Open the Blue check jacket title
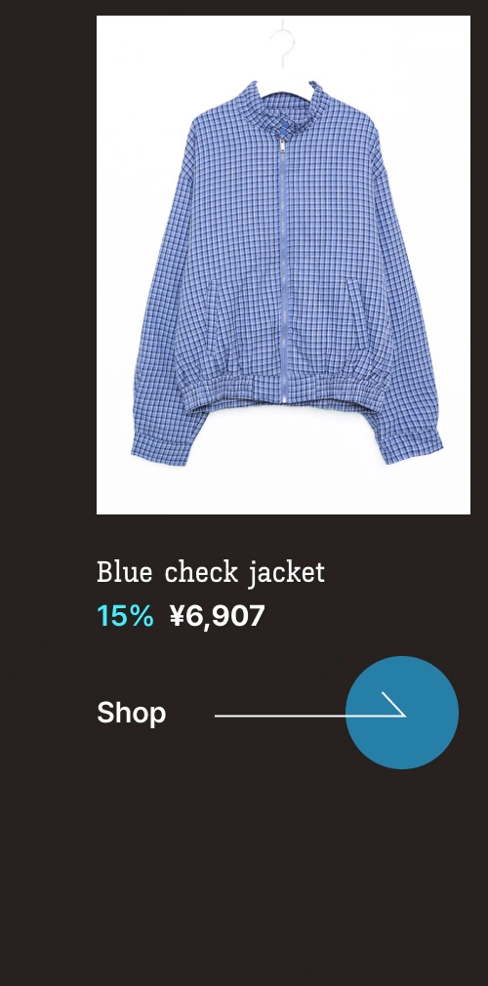This screenshot has height=986, width=488. [x=211, y=573]
